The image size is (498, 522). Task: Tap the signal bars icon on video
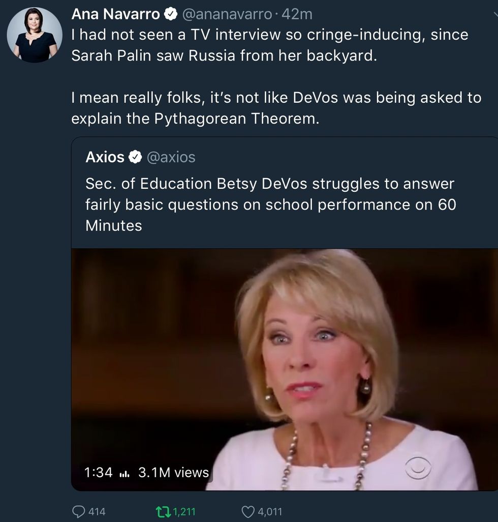[x=125, y=473]
